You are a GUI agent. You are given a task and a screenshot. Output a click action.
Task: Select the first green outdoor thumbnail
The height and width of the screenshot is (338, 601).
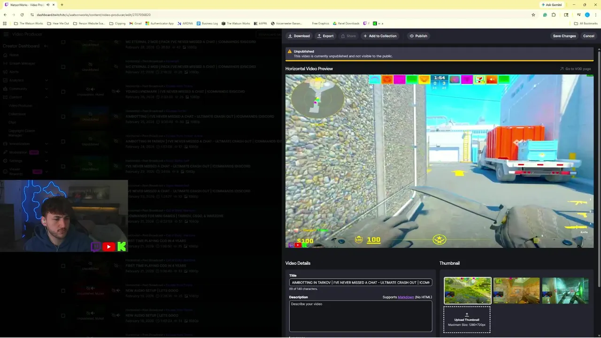pyautogui.click(x=468, y=291)
